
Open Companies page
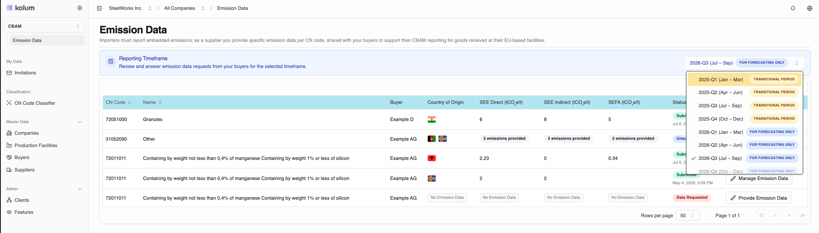pyautogui.click(x=27, y=133)
